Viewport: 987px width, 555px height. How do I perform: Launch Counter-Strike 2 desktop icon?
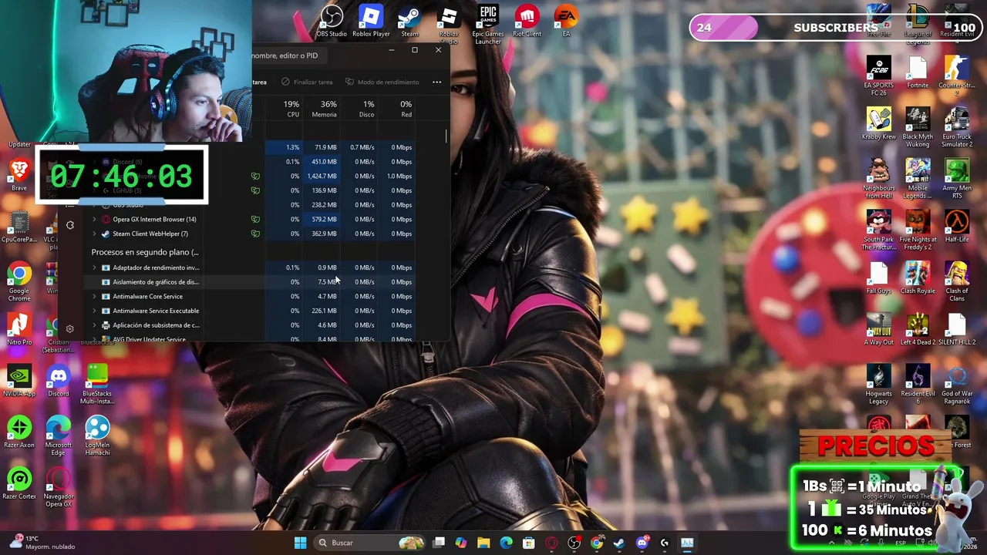pos(957,77)
